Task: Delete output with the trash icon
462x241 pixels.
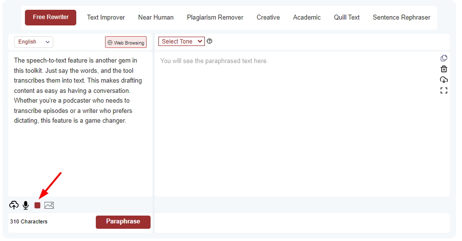Action: point(444,69)
